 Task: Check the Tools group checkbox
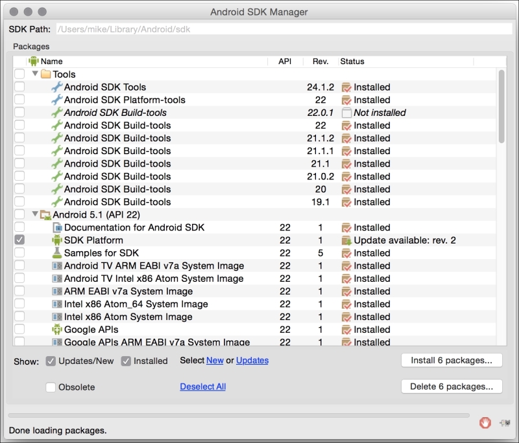(19, 74)
